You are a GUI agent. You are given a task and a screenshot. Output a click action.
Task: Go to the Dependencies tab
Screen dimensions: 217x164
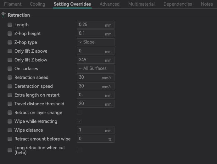(178, 4)
